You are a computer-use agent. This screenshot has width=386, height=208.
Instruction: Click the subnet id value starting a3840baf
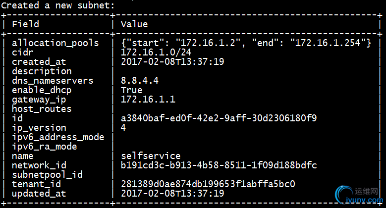pyautogui.click(x=219, y=118)
